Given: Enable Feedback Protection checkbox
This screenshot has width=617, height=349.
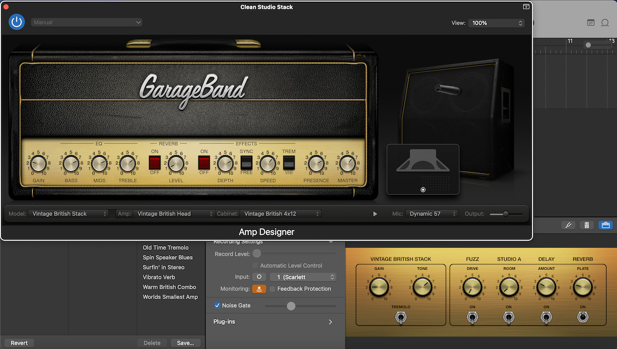Looking at the screenshot, I should point(273,289).
